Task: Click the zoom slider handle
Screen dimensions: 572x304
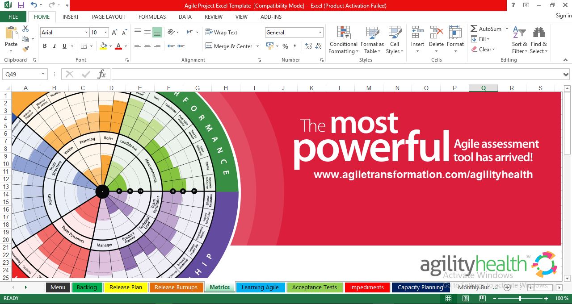Action: (520, 298)
